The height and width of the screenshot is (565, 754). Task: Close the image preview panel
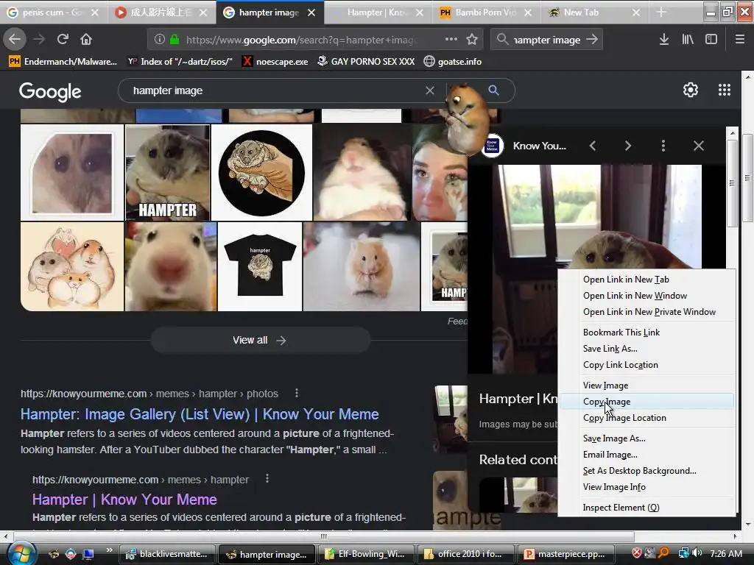tap(699, 146)
